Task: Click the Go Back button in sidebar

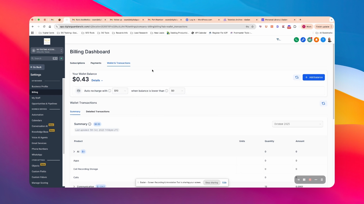Action: click(37, 67)
